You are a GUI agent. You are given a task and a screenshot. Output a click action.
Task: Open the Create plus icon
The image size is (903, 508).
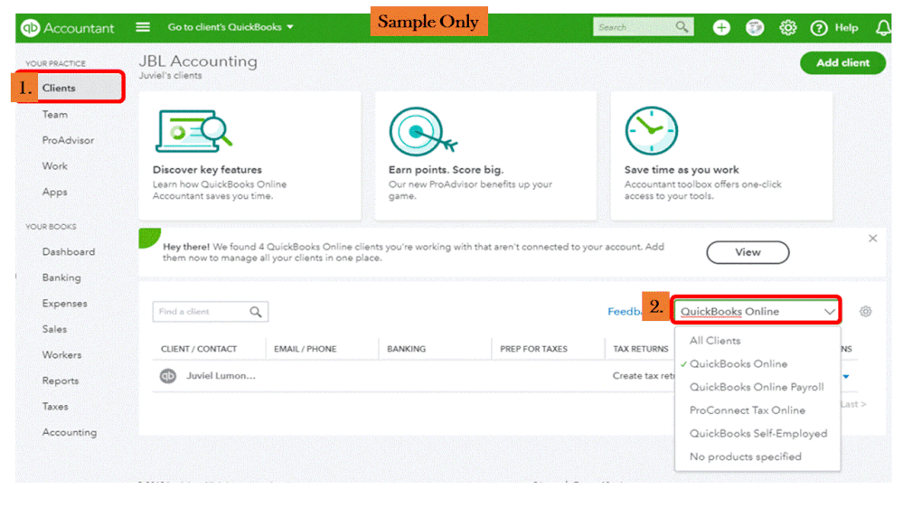pyautogui.click(x=721, y=28)
